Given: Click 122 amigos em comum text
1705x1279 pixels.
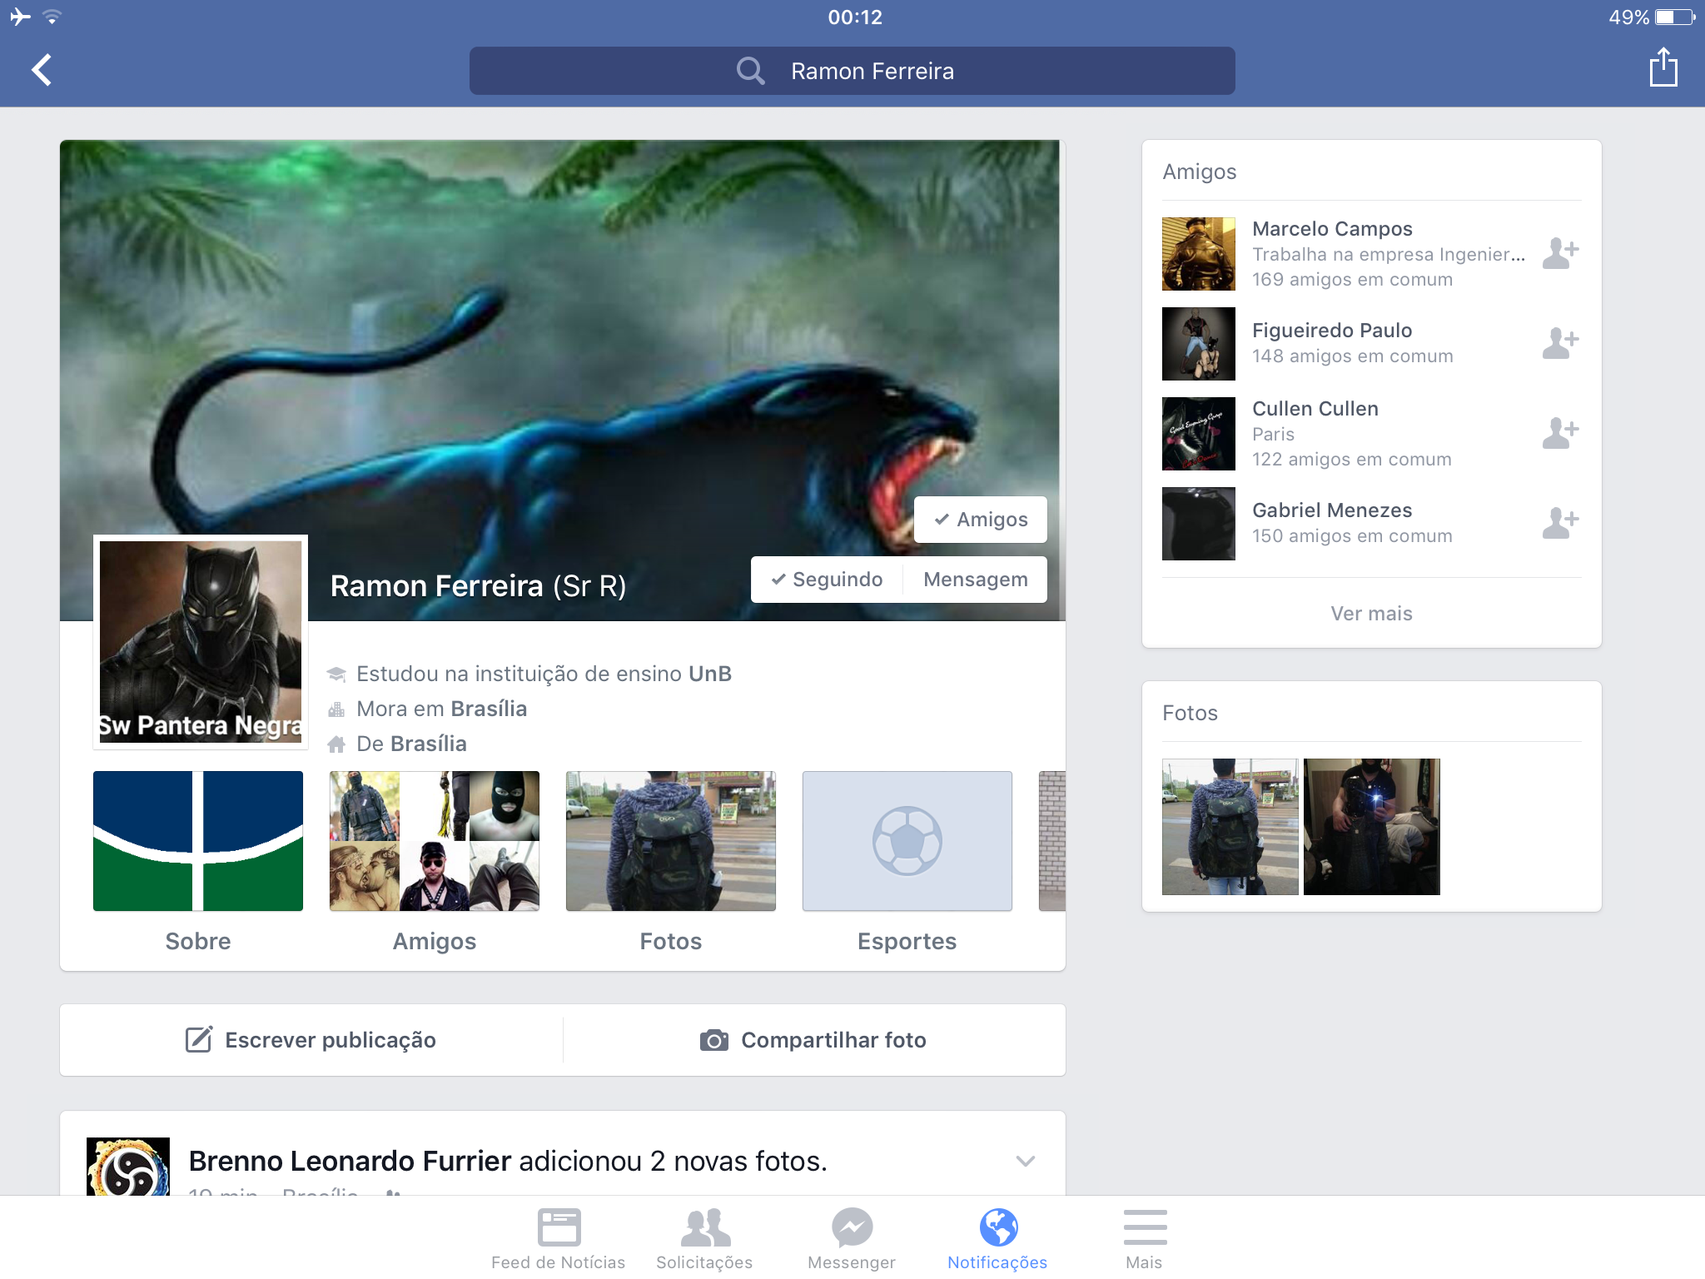Looking at the screenshot, I should (x=1352, y=460).
